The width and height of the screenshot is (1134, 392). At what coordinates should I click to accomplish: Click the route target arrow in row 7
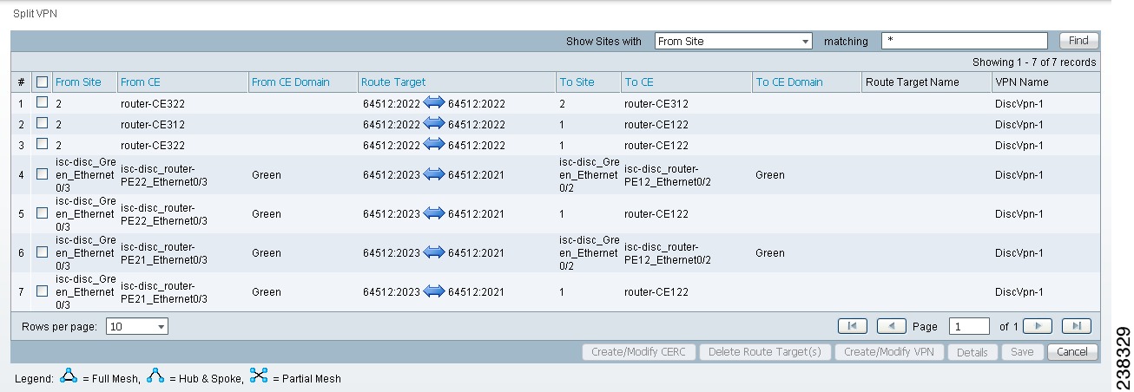click(433, 292)
